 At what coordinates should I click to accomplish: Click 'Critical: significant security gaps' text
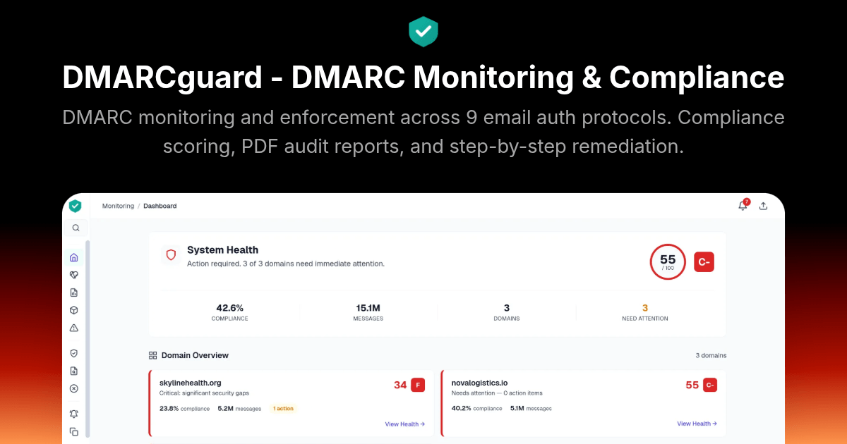(204, 393)
